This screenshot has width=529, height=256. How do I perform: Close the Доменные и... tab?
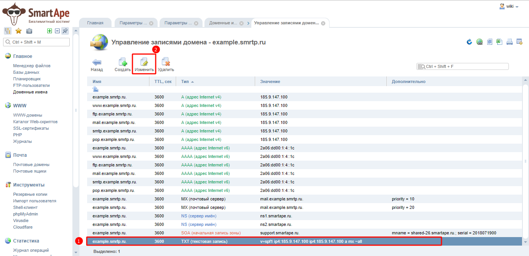(241, 23)
